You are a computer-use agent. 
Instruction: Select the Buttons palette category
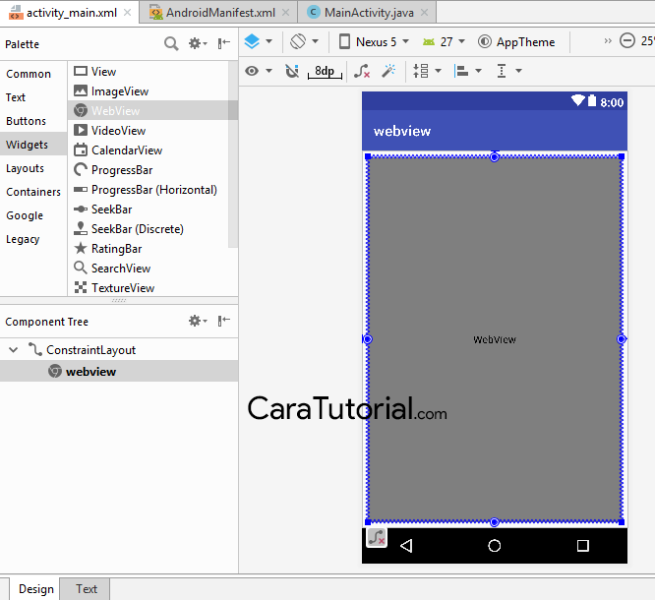click(33, 121)
